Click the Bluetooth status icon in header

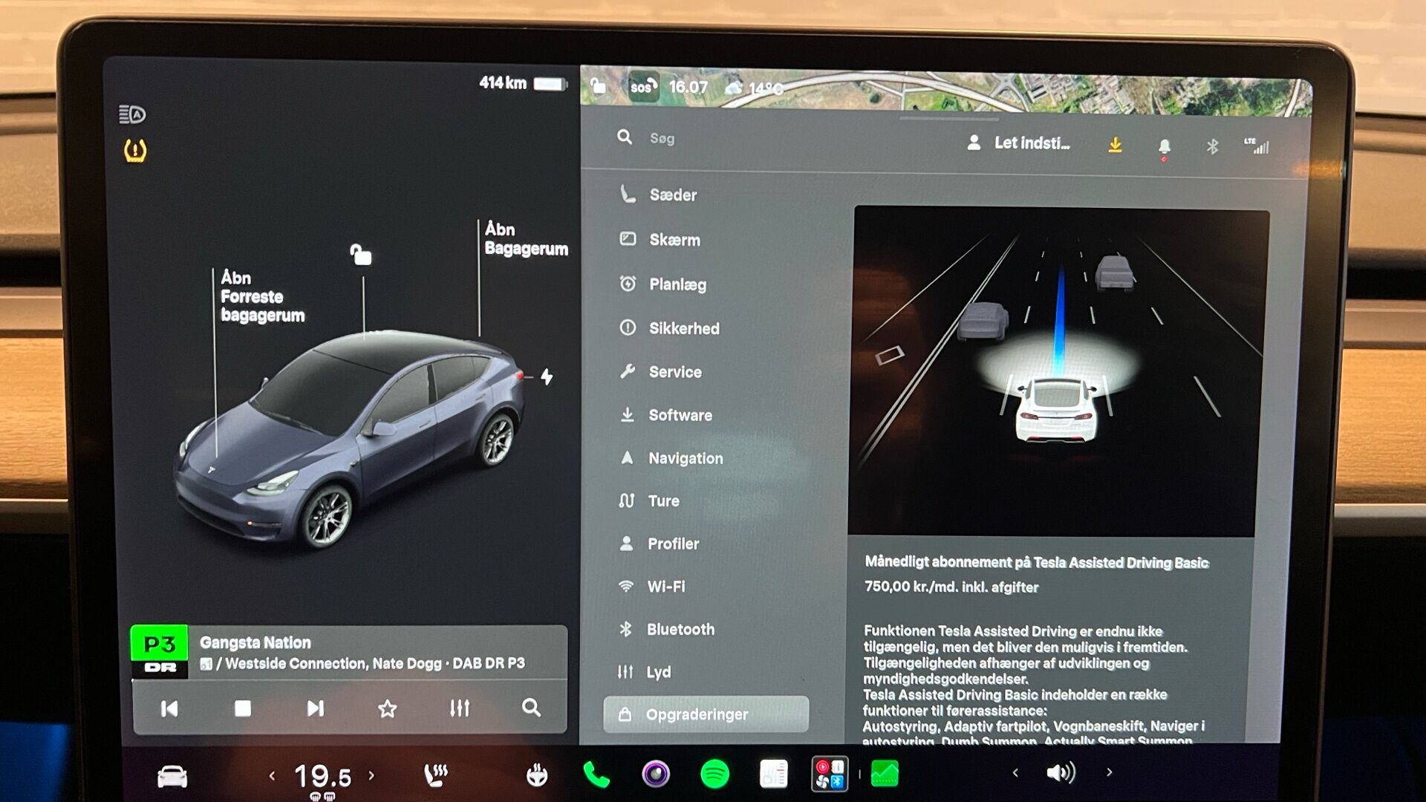[x=1212, y=146]
